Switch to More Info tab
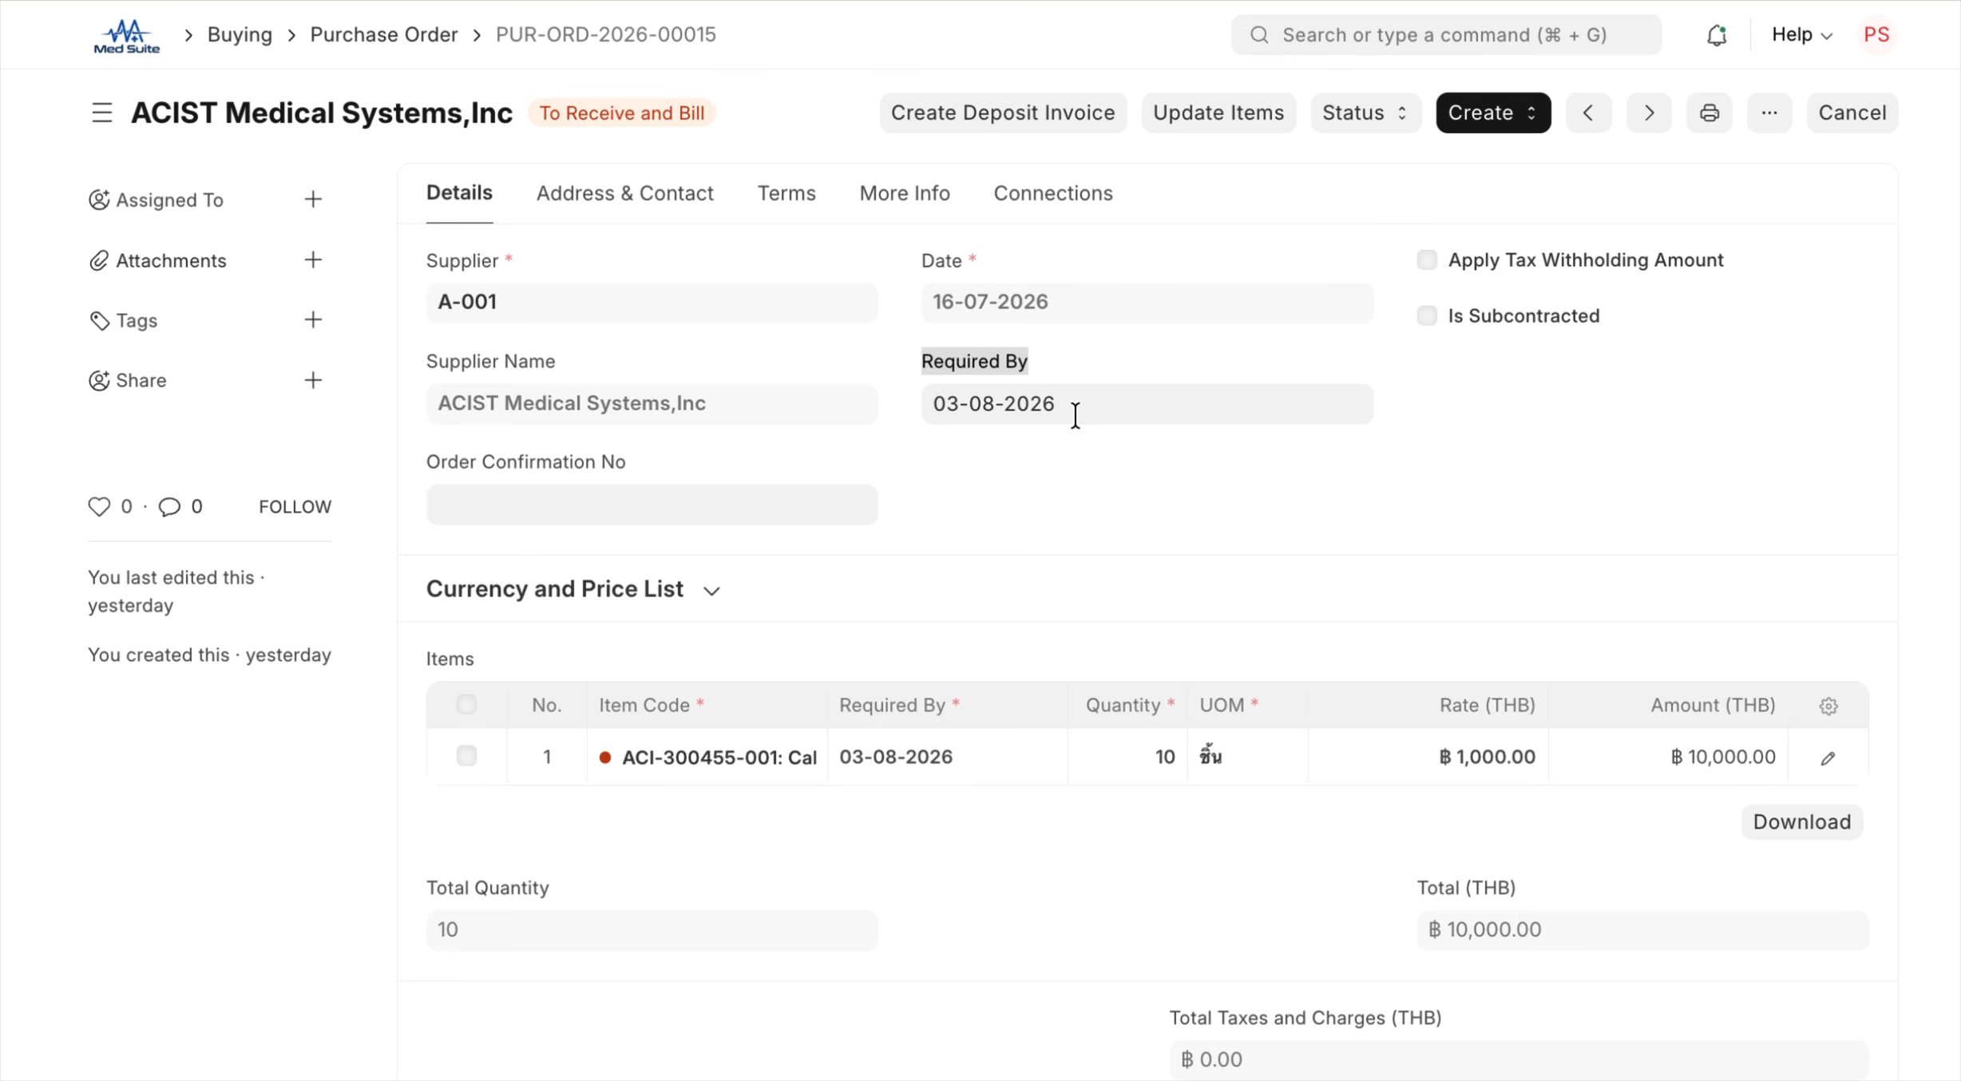The height and width of the screenshot is (1081, 1961). pyautogui.click(x=905, y=193)
